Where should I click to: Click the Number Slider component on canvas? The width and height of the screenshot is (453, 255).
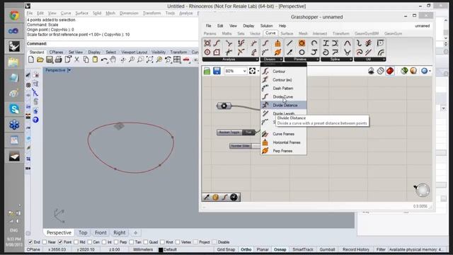click(x=245, y=146)
